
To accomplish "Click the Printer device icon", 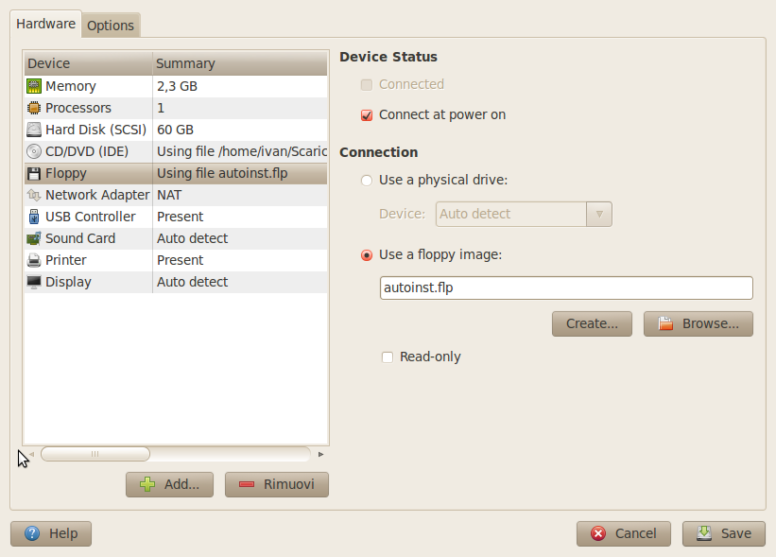I will pyautogui.click(x=34, y=260).
